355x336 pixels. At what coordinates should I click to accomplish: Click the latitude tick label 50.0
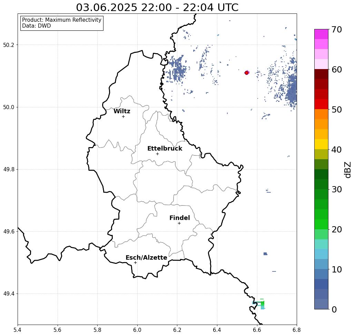pyautogui.click(x=9, y=107)
